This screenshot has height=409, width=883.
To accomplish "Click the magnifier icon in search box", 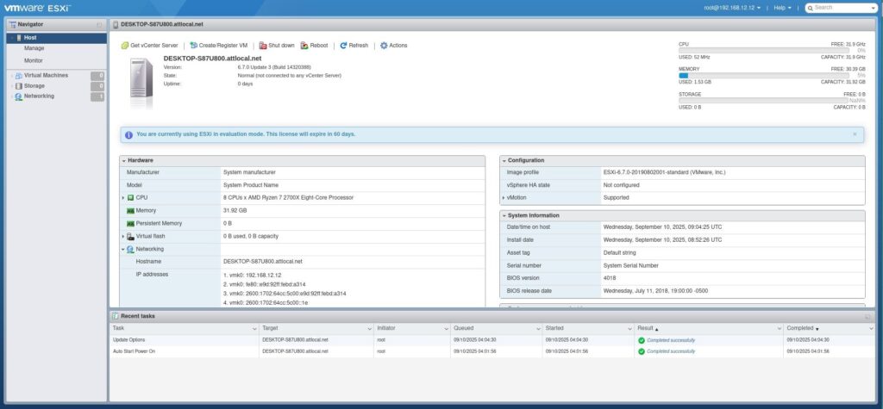I will pyautogui.click(x=811, y=8).
